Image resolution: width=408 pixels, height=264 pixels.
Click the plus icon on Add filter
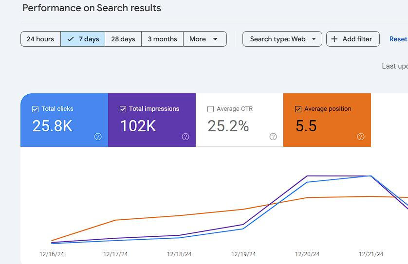(334, 39)
